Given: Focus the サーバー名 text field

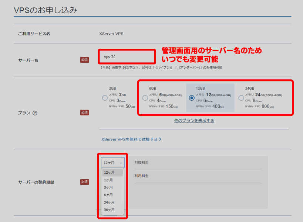Looking at the screenshot, I should tap(127, 57).
